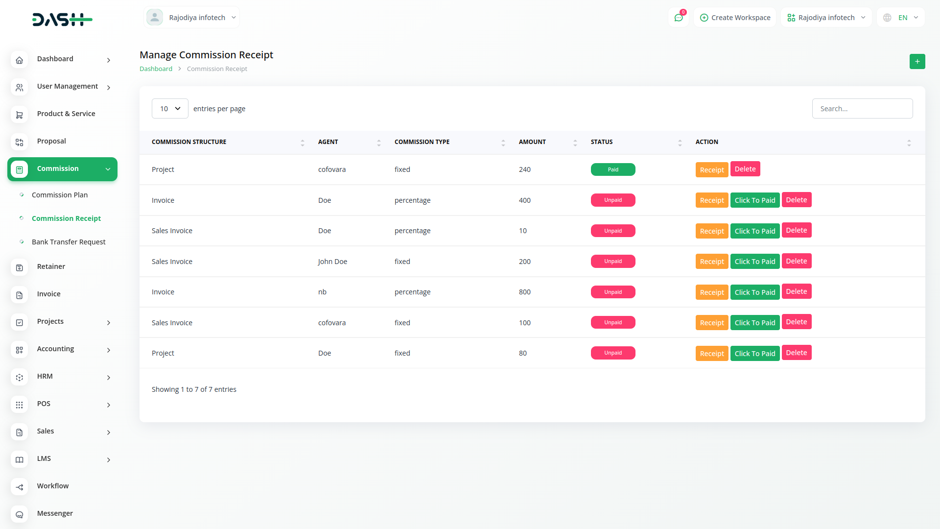Click the Proposal sidebar icon
Screen dimensions: 940x529
point(19,142)
